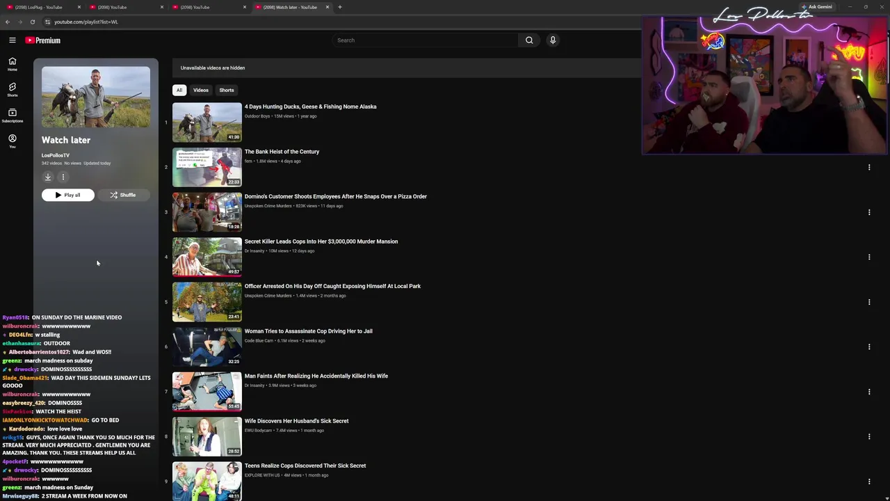Click Play all button

(x=67, y=195)
